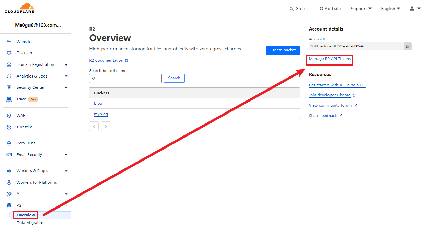Image resolution: width=430 pixels, height=225 pixels.
Task: Go to next page of buckets
Action: [106, 126]
